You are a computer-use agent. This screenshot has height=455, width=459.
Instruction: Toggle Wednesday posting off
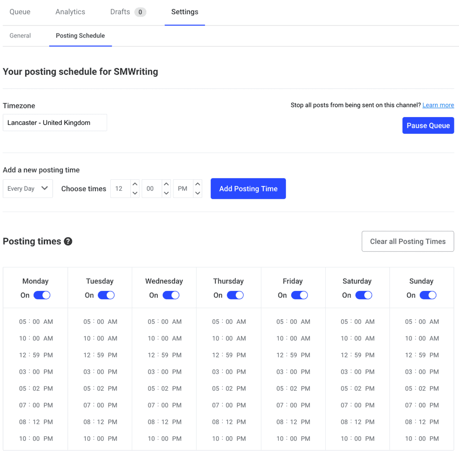[170, 295]
